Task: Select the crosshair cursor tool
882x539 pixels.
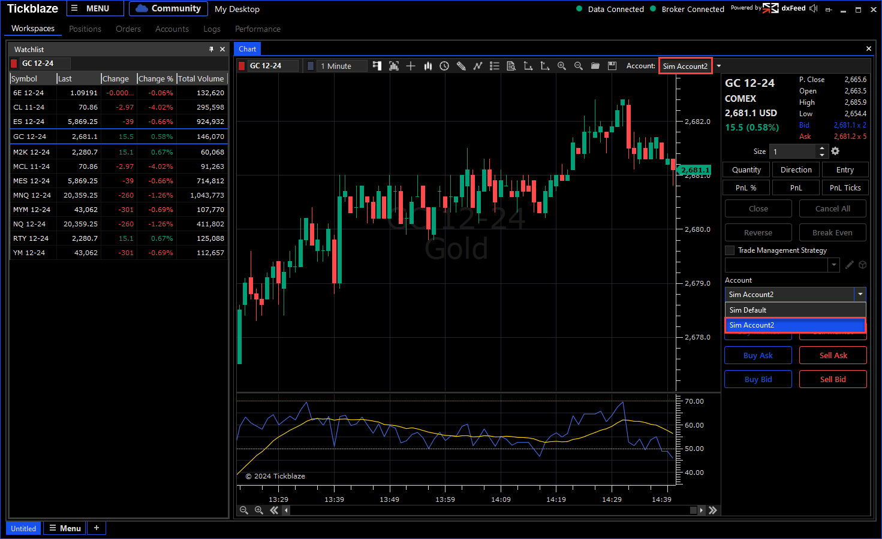Action: click(411, 66)
